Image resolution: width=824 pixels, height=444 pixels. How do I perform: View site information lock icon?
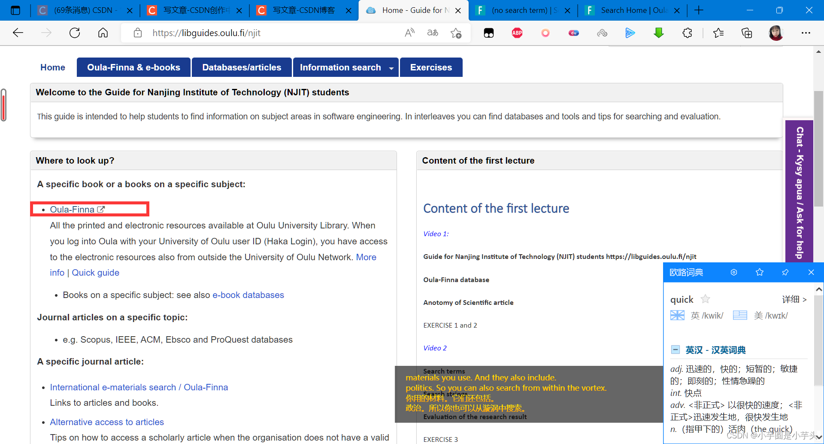(x=138, y=33)
